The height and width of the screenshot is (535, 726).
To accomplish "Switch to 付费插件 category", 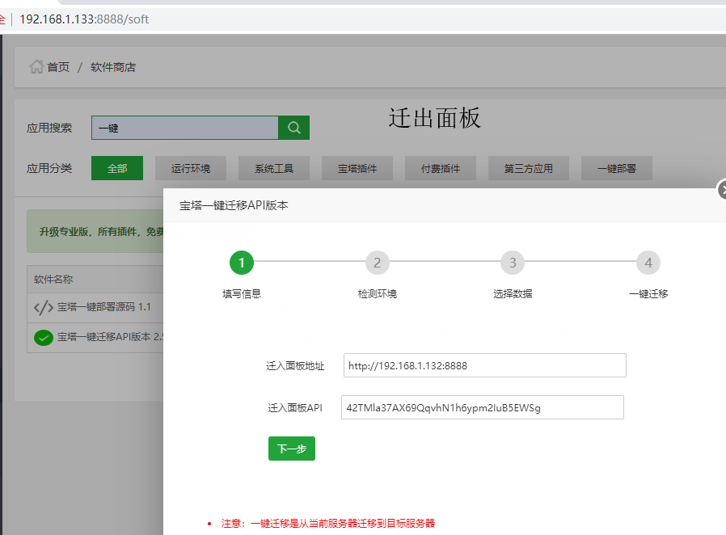I will tap(441, 168).
